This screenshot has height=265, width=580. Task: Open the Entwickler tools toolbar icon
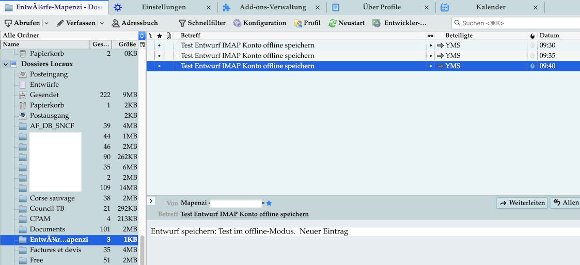pyautogui.click(x=377, y=23)
